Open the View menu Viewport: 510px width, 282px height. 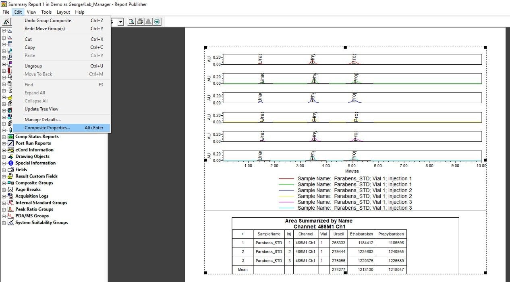click(x=31, y=12)
